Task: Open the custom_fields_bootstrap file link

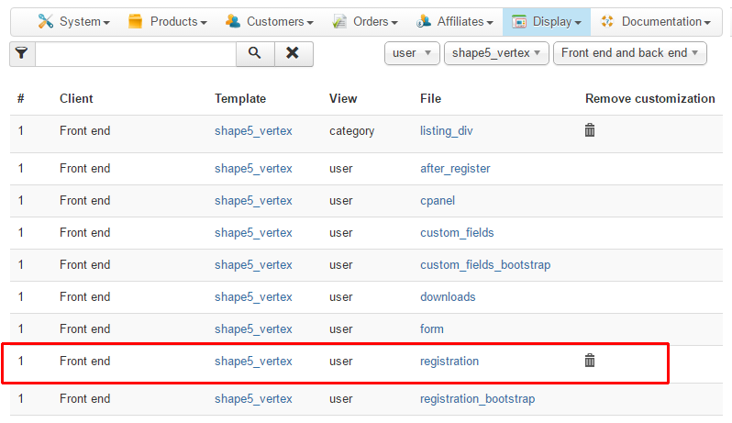Action: tap(485, 265)
